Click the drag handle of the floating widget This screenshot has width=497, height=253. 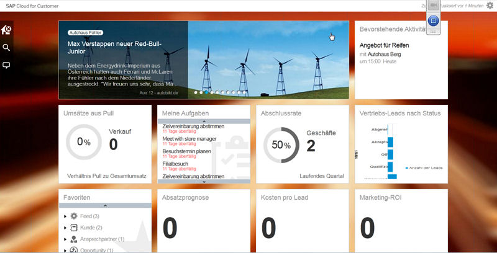433,32
